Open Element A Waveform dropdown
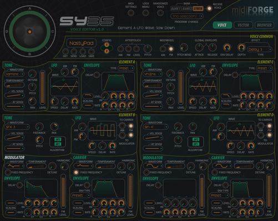Image resolution: width=278 pixels, height=221 pixels. tap(14, 74)
